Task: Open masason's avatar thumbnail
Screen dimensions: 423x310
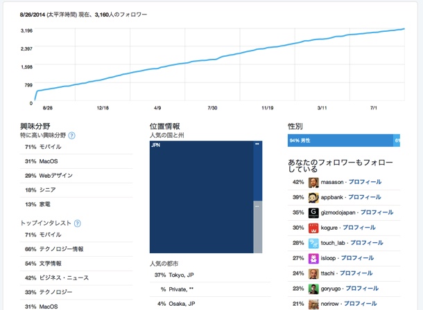Action: pyautogui.click(x=313, y=182)
